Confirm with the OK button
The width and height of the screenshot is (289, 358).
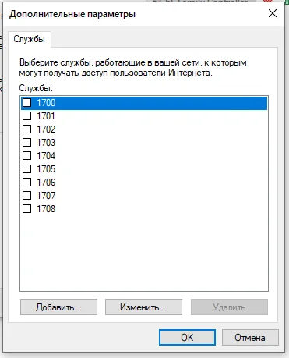tap(187, 338)
